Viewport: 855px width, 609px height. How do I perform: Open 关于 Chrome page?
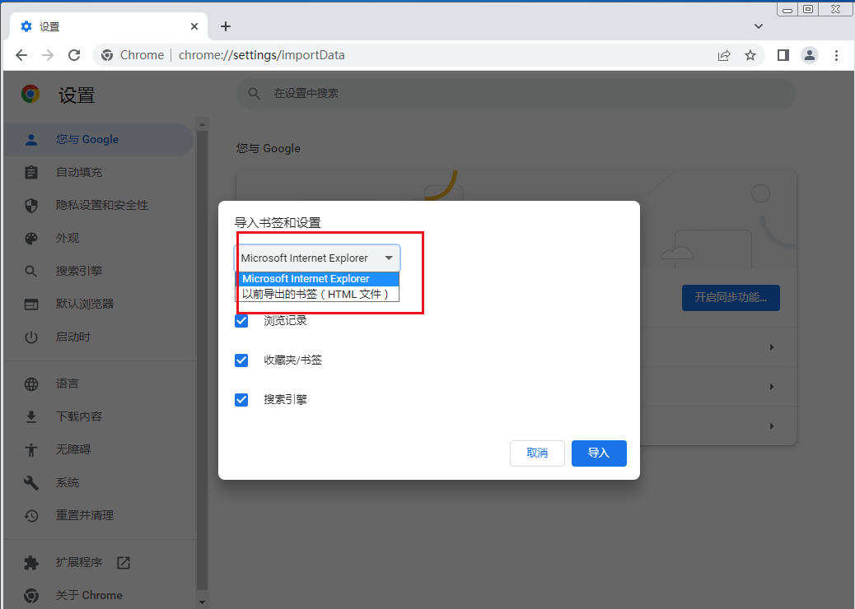click(98, 595)
